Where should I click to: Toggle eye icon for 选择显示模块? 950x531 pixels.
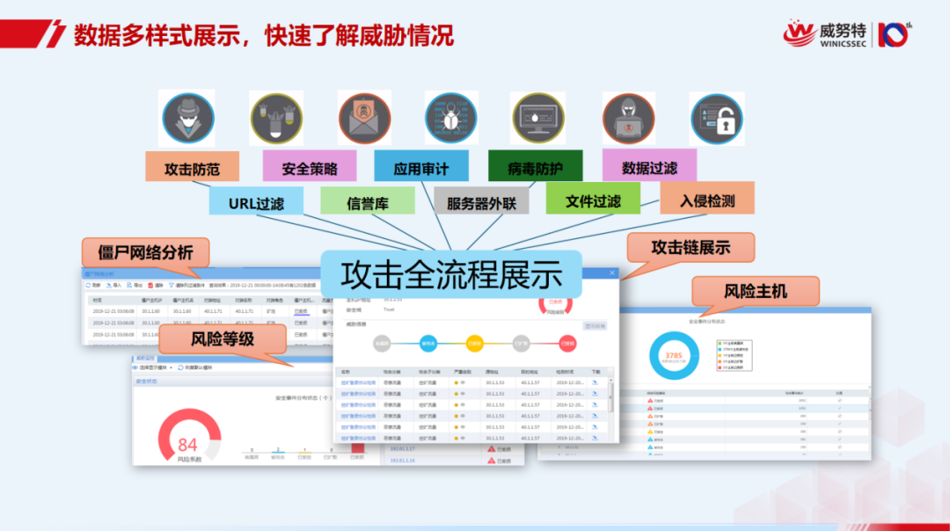(x=135, y=367)
